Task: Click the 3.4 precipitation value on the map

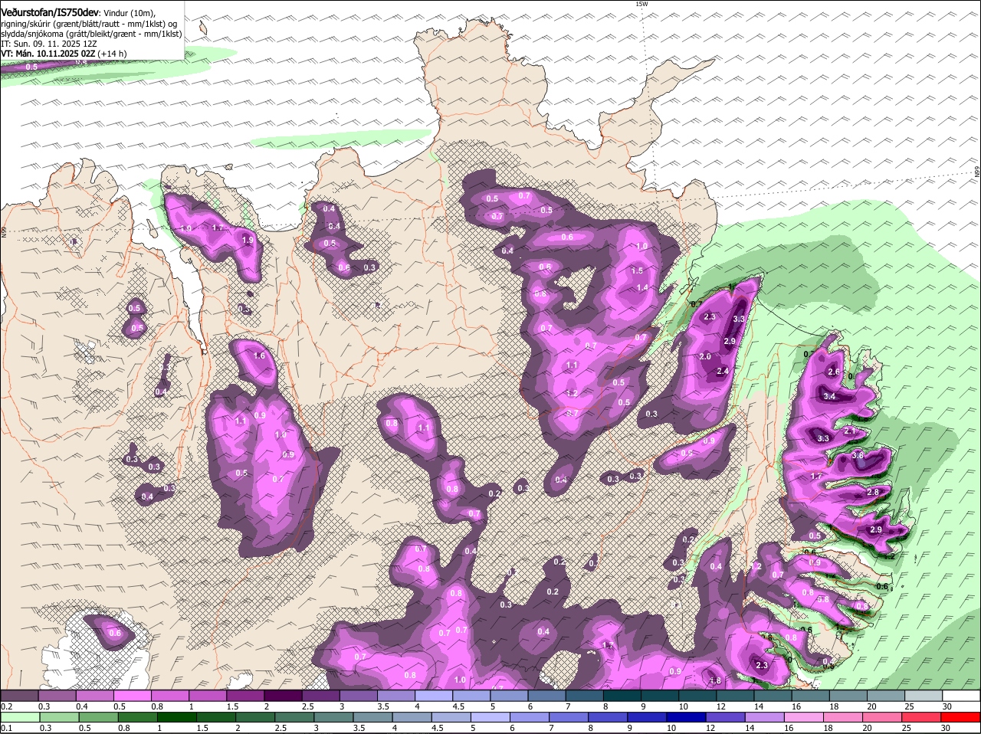Action: pos(829,396)
